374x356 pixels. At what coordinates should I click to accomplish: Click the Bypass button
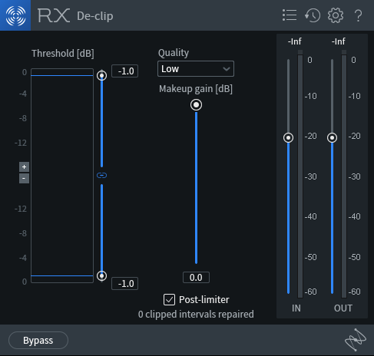point(38,340)
